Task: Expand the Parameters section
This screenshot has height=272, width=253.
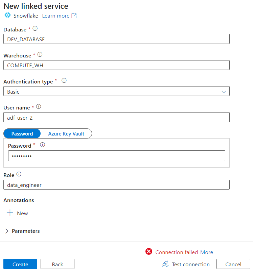Action: tap(22, 231)
